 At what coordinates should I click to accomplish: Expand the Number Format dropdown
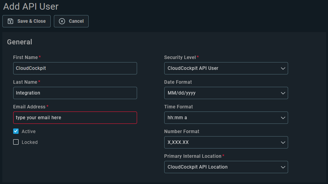pyautogui.click(x=226, y=142)
